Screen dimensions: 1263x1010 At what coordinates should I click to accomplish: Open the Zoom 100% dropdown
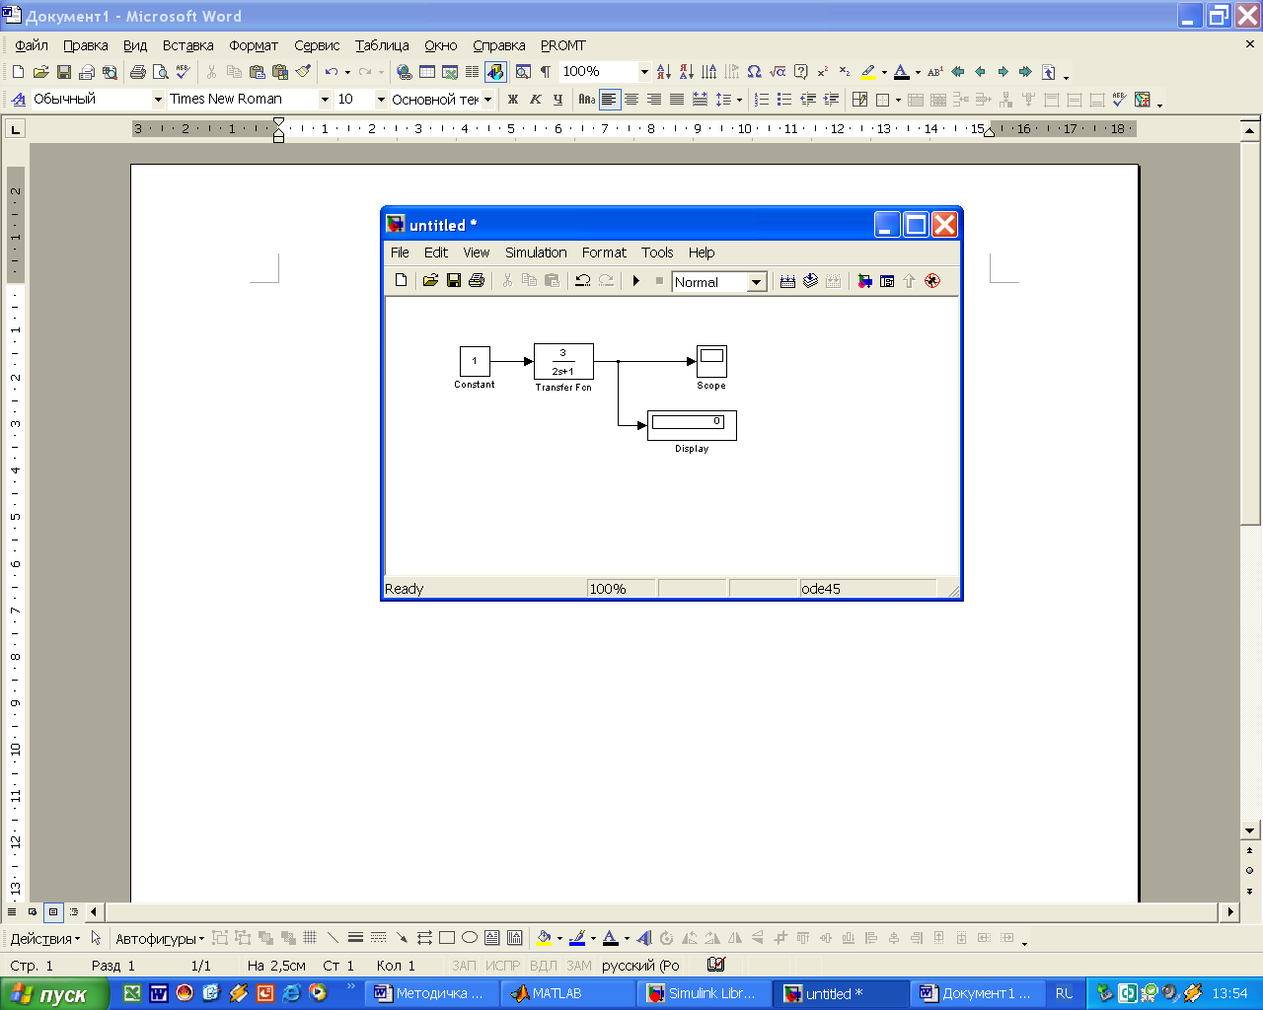[644, 72]
